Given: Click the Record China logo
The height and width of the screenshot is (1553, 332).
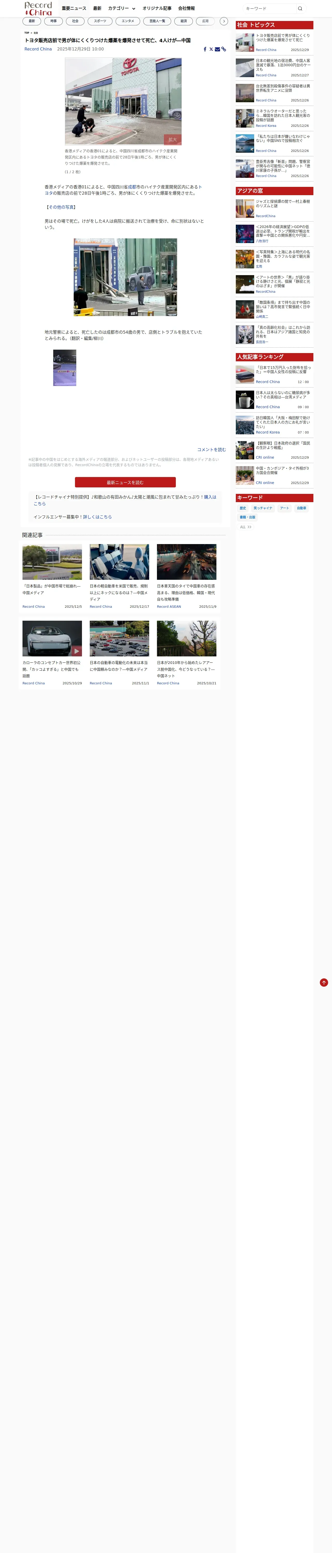Looking at the screenshot, I should point(38,9).
